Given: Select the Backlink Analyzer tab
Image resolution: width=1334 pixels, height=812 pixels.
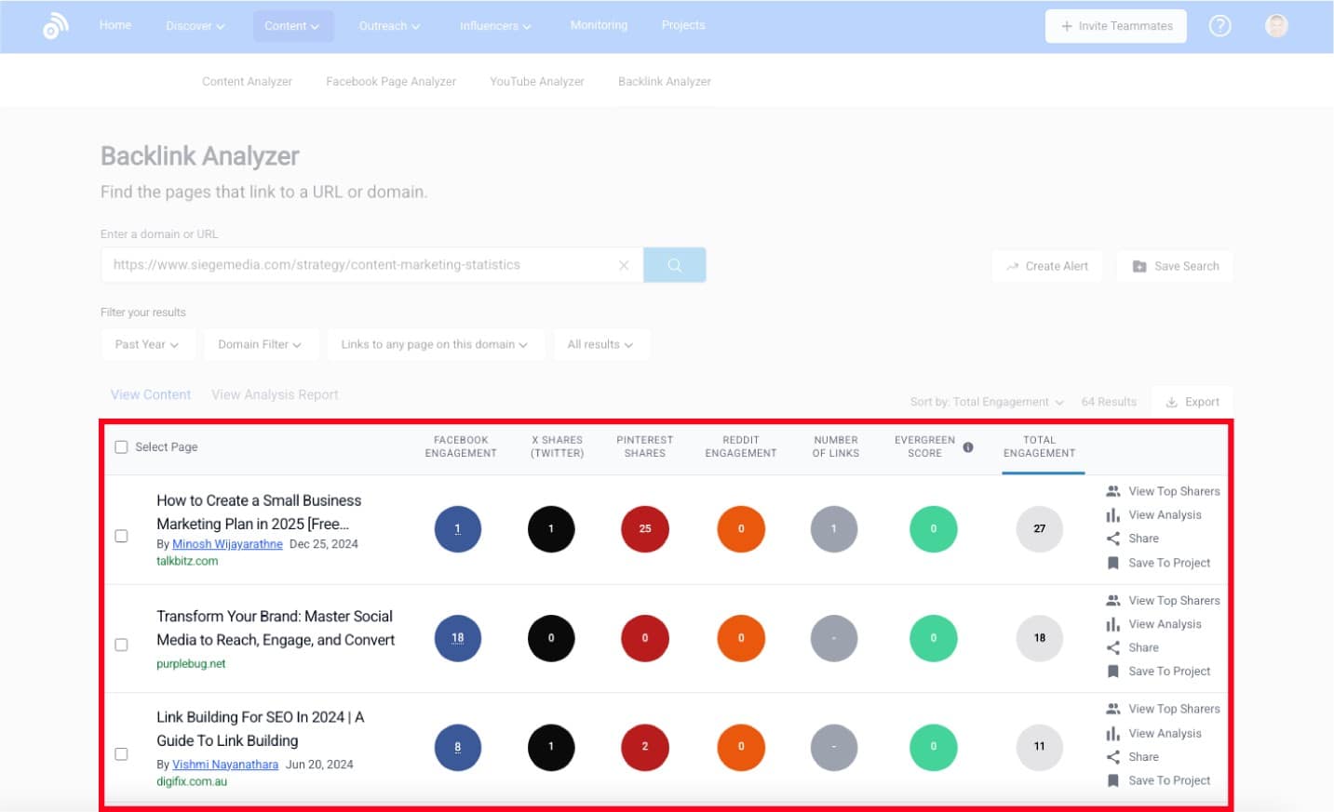Looking at the screenshot, I should pyautogui.click(x=665, y=82).
